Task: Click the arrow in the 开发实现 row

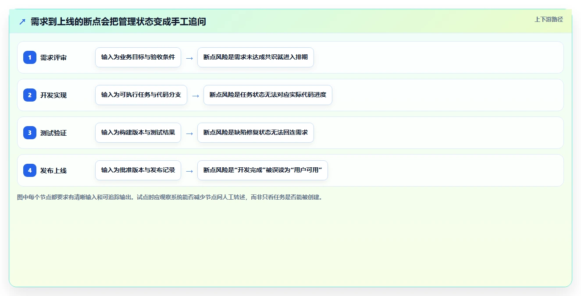Action: (196, 95)
